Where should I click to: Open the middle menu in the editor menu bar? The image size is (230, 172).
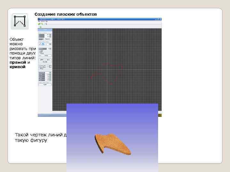tap(43, 21)
